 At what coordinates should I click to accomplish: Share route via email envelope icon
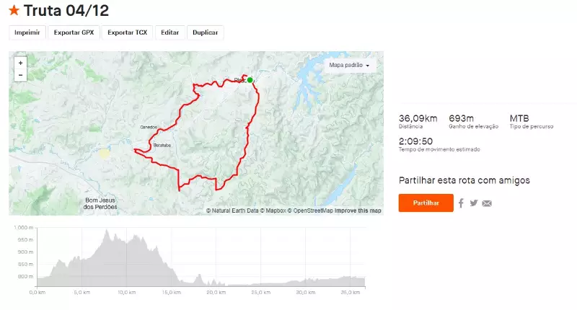click(x=487, y=203)
